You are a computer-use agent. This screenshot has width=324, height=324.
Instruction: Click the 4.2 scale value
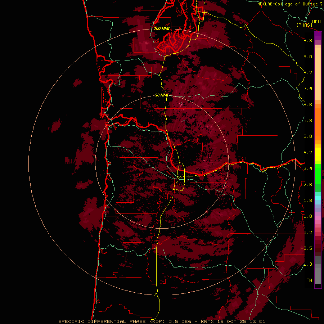point(308,153)
